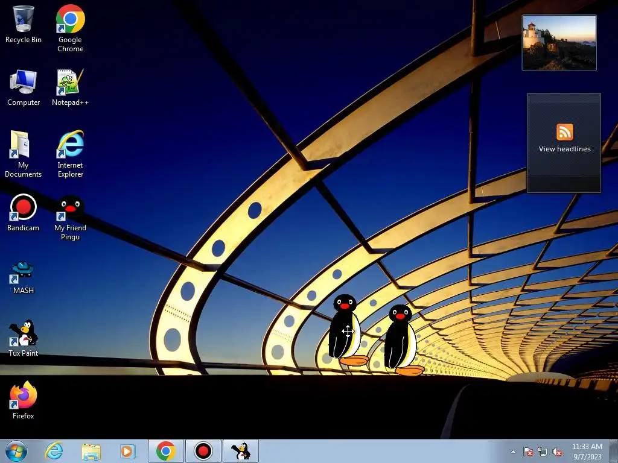The height and width of the screenshot is (463, 618).
Task: Switch to Tux Paint penguin taskbar button
Action: pos(241,451)
